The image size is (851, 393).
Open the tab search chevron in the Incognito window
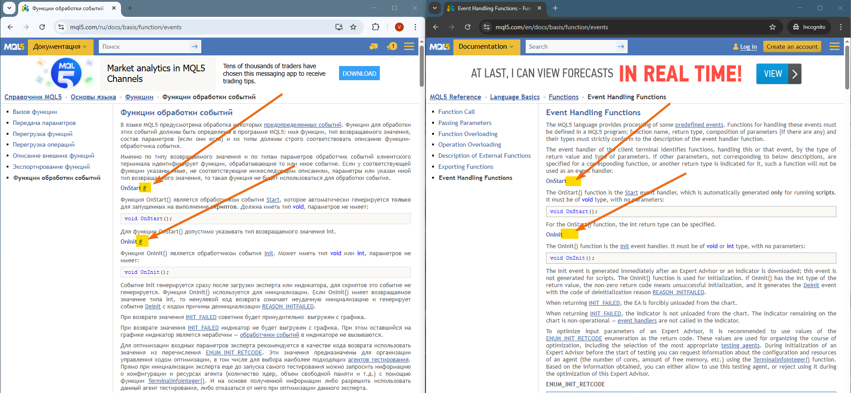click(435, 8)
